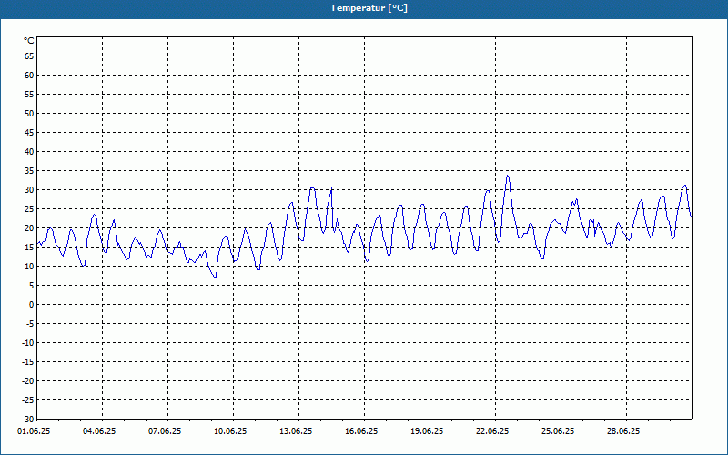
Task: Click the 04.06.25 date label
Action: pos(99,431)
